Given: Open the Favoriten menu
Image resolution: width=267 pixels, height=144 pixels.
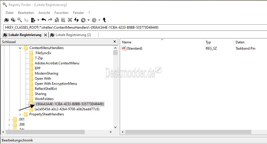Looking at the screenshot, I should tap(61, 13).
